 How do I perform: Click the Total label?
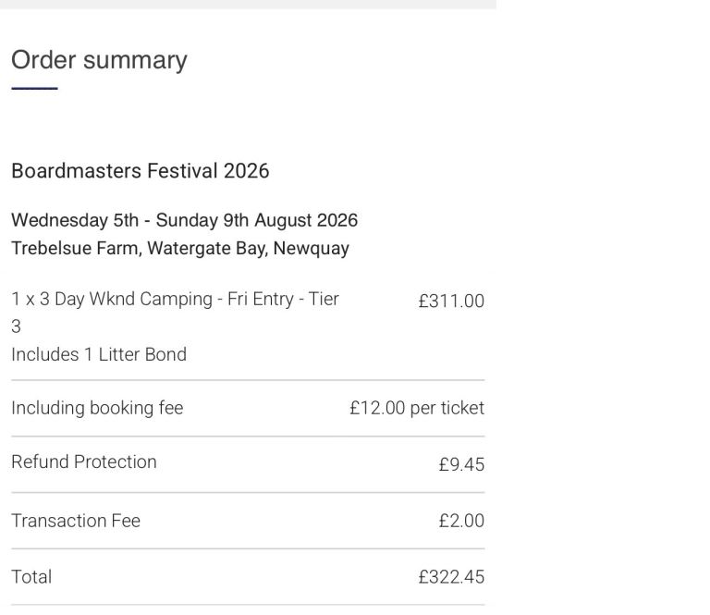[31, 577]
